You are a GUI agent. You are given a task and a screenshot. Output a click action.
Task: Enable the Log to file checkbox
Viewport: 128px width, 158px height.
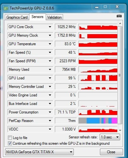(10, 138)
